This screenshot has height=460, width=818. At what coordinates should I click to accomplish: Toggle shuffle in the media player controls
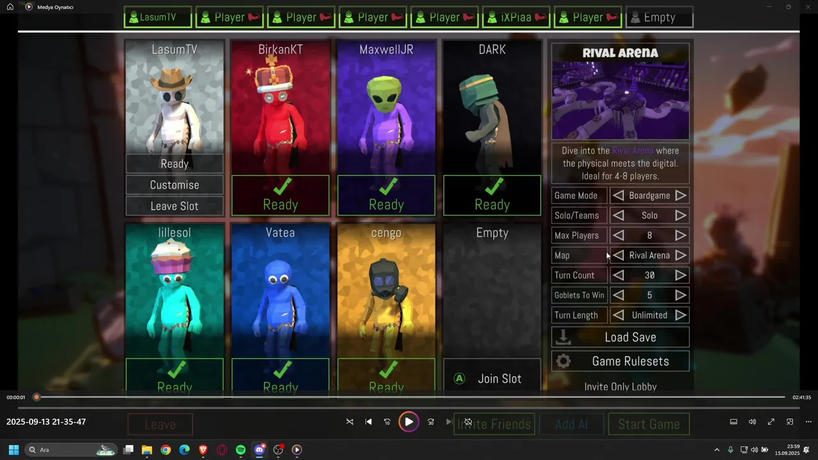tap(350, 422)
